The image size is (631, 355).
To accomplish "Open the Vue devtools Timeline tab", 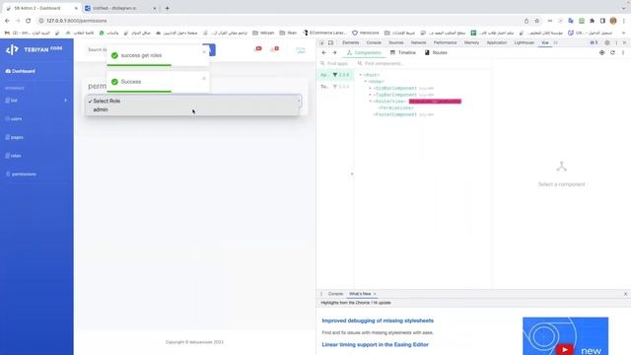I will point(403,52).
